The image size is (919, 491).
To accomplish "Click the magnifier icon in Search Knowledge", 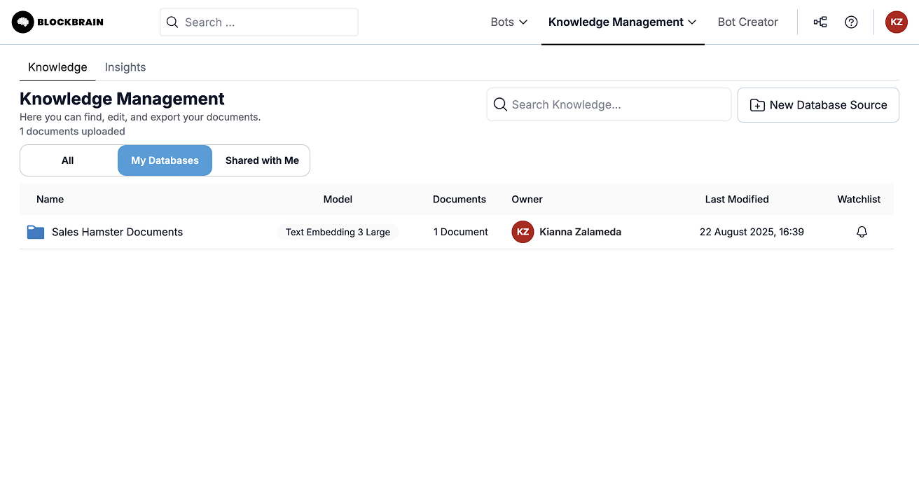I will click(500, 104).
